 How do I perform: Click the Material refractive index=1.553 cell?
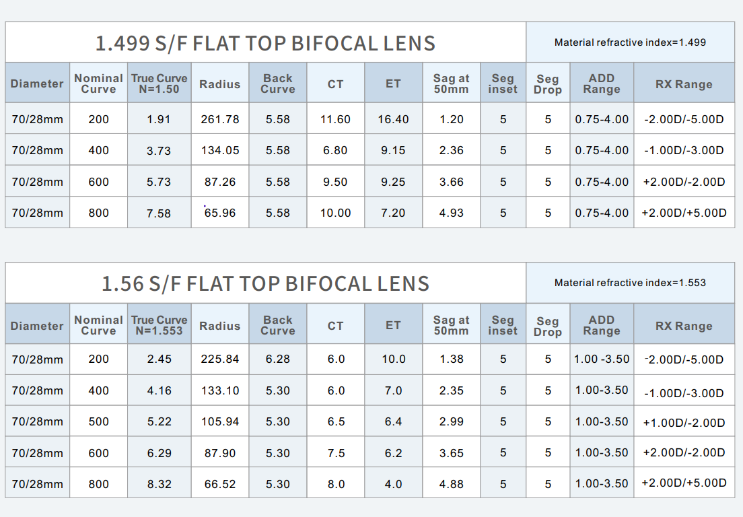[x=630, y=283]
